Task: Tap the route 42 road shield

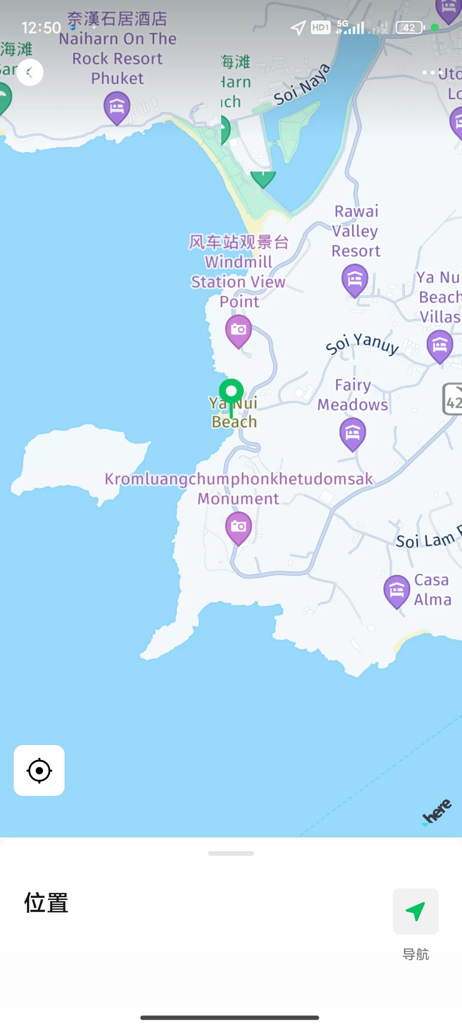Action: pos(453,399)
